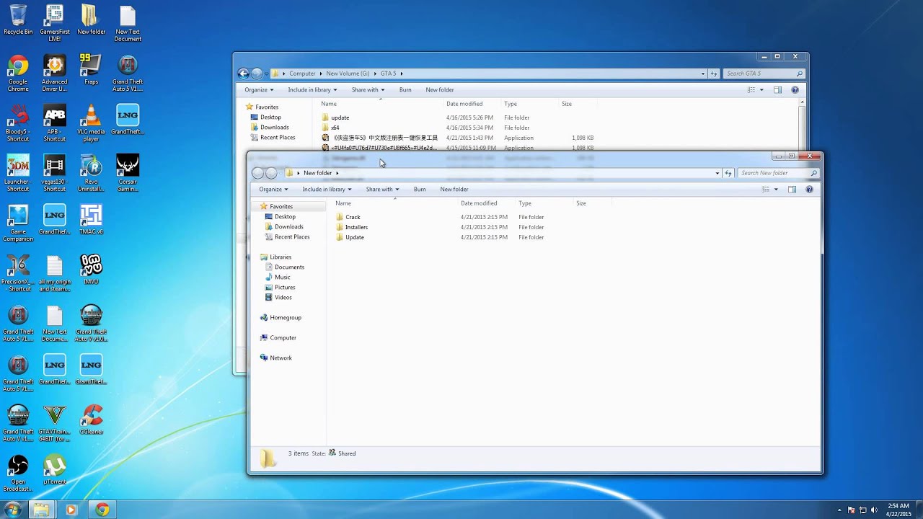Select the Installers folder

(x=356, y=227)
